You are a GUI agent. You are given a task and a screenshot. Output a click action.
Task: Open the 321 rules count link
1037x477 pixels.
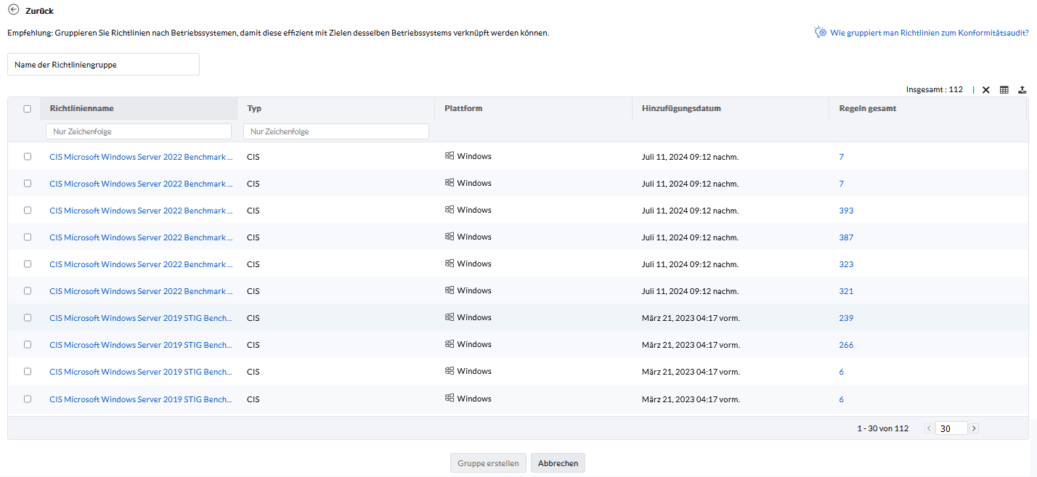pyautogui.click(x=846, y=291)
